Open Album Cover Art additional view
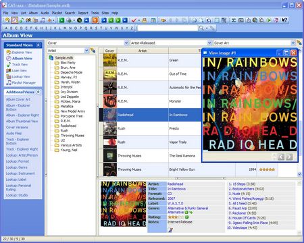Image resolution: width=304 pixels, height=243 pixels. (x=18, y=99)
